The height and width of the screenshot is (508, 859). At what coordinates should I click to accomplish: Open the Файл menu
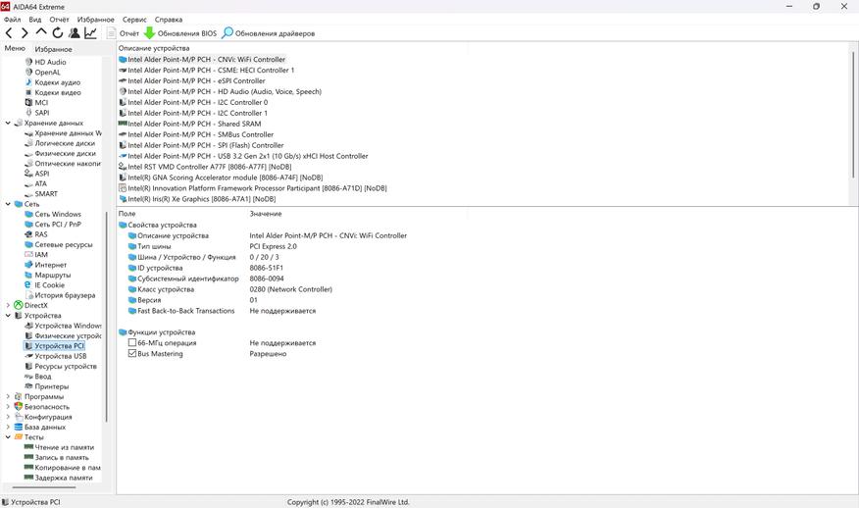[12, 20]
